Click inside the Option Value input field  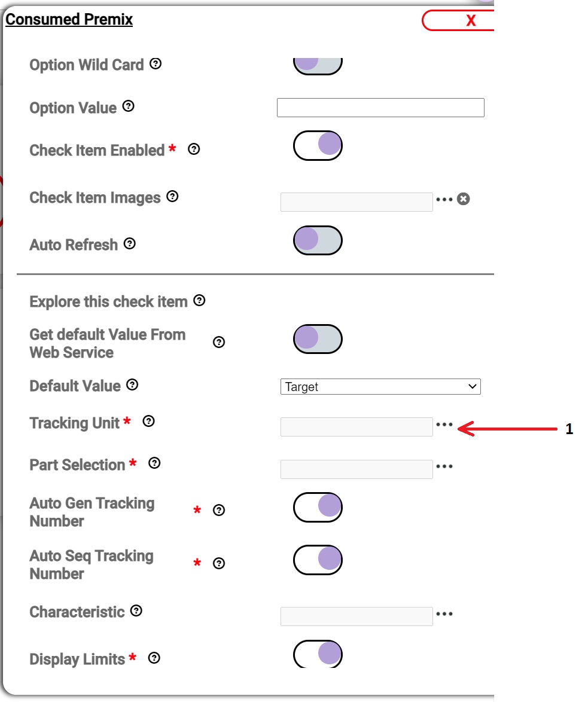click(x=380, y=107)
